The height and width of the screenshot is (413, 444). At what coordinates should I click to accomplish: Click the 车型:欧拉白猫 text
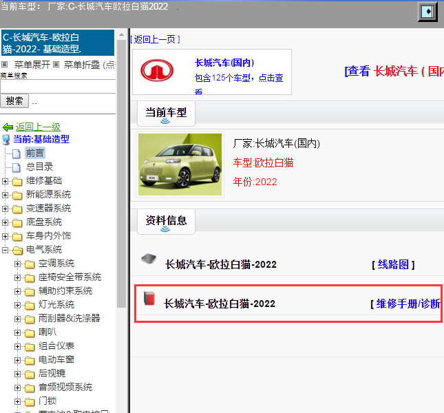[263, 162]
